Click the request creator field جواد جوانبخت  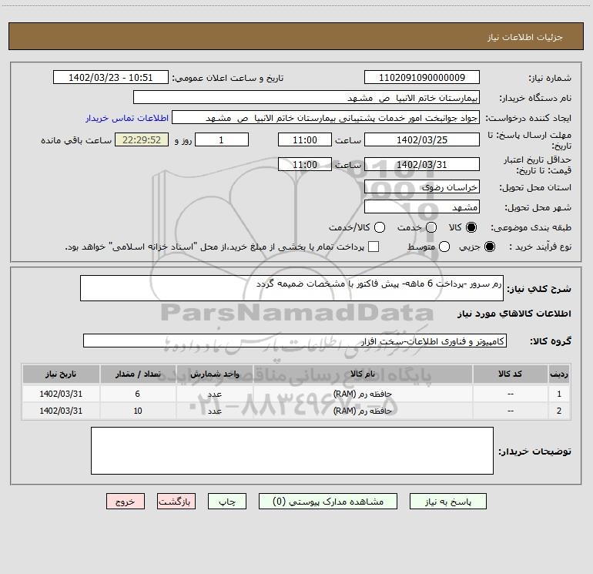[x=326, y=117]
